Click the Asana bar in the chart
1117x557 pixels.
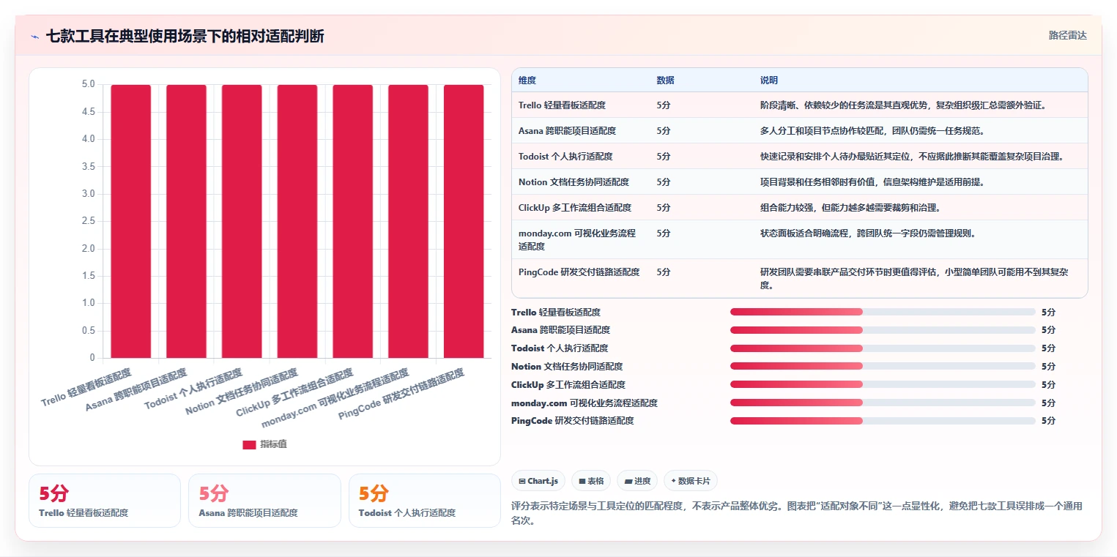(x=186, y=221)
